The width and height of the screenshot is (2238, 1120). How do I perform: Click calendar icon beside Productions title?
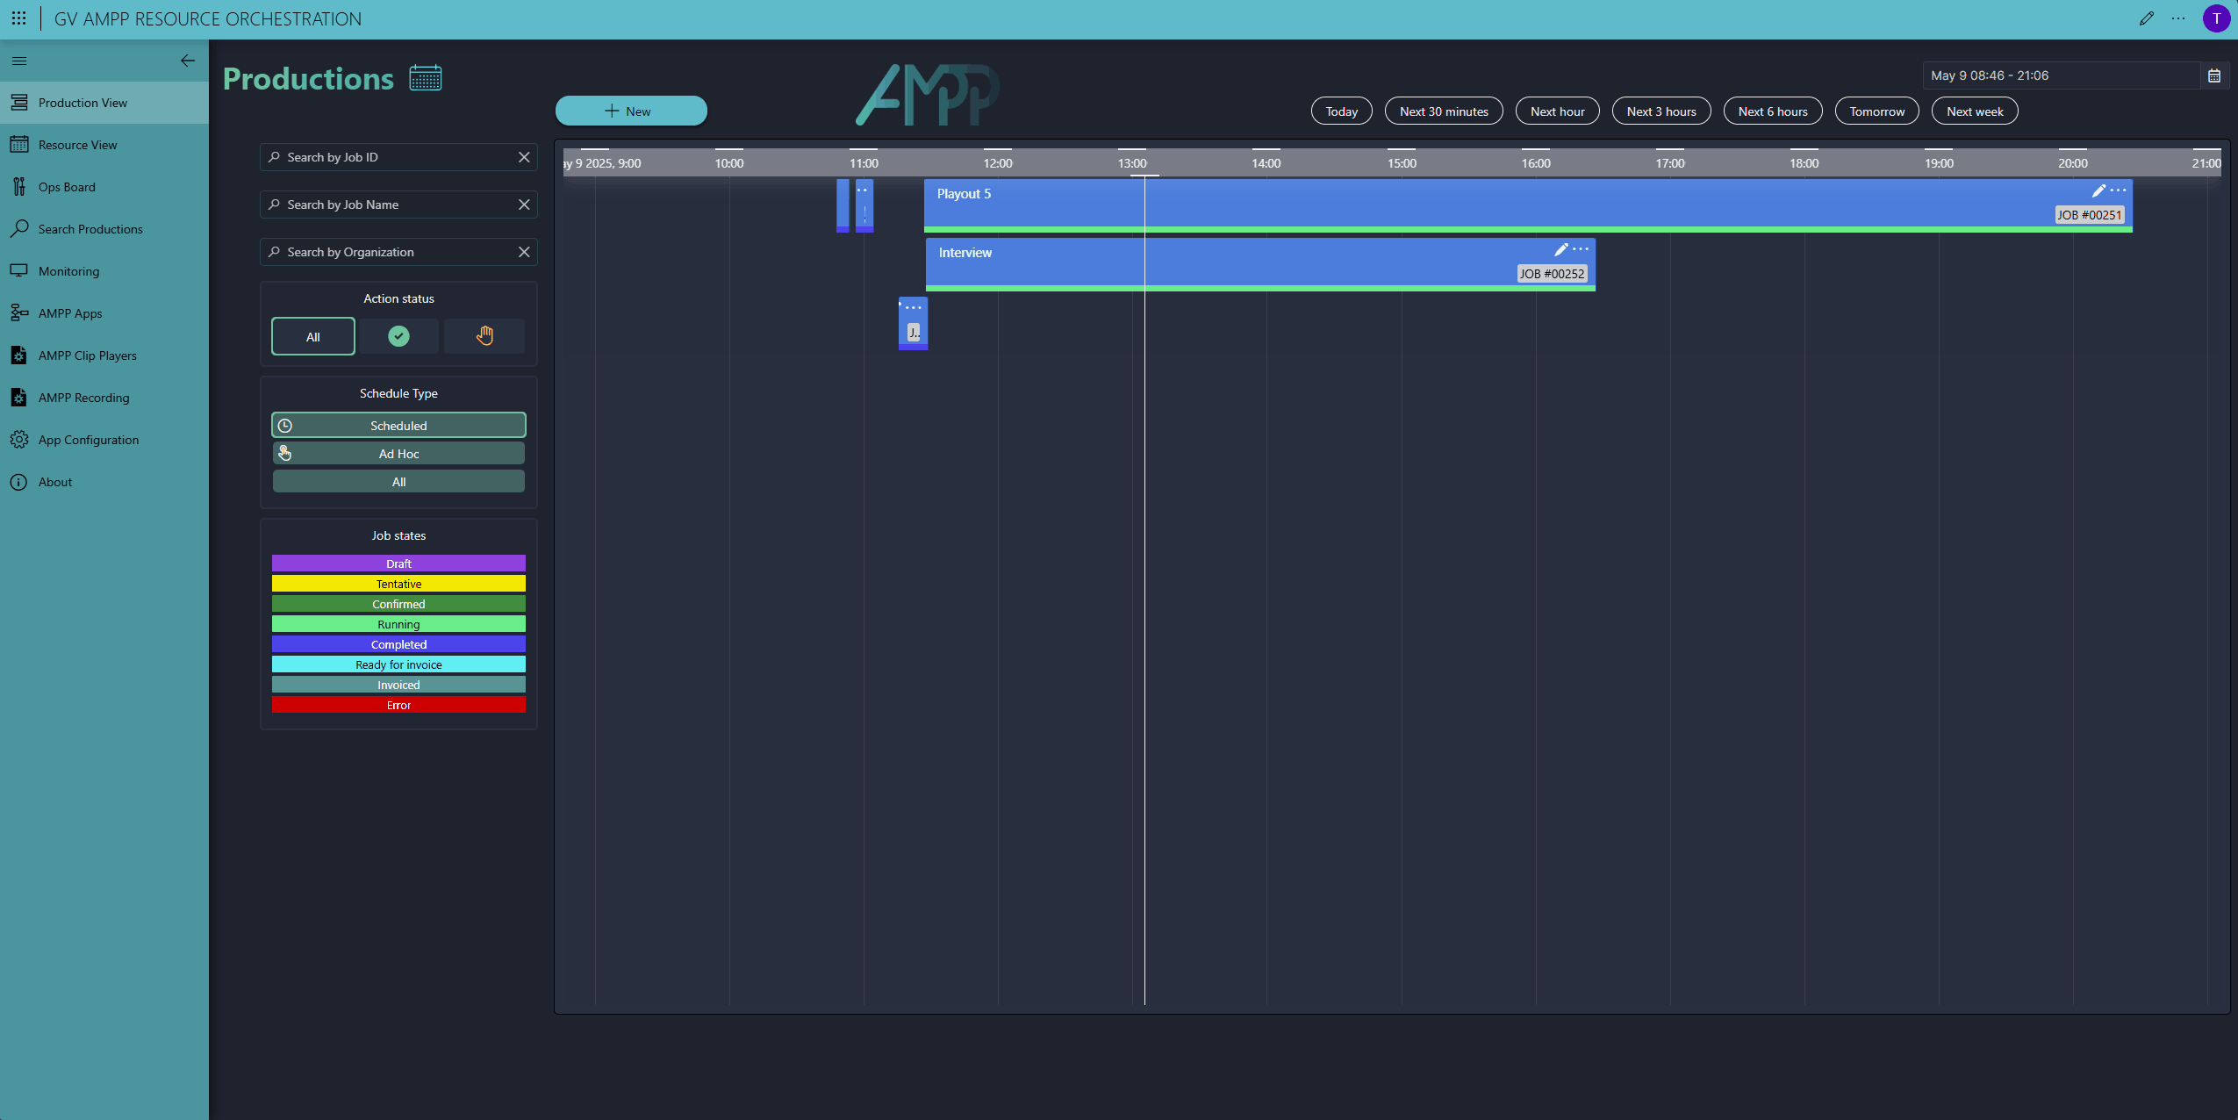coord(426,78)
